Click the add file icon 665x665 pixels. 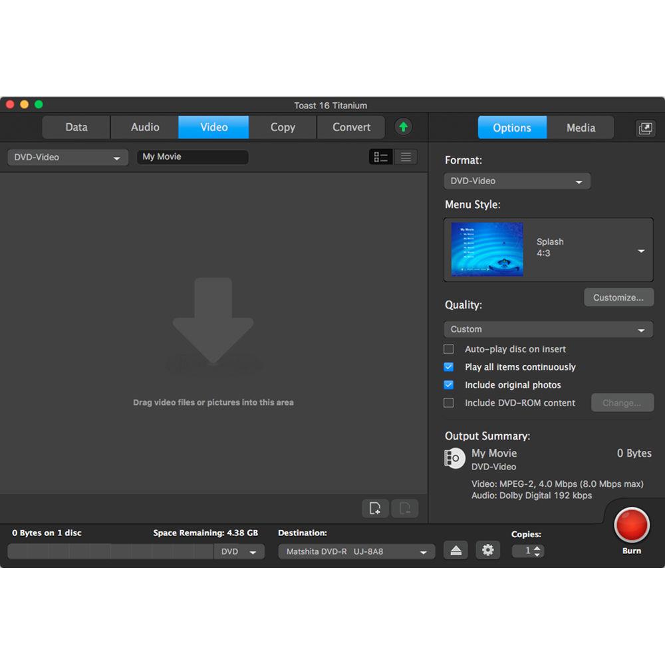[375, 508]
